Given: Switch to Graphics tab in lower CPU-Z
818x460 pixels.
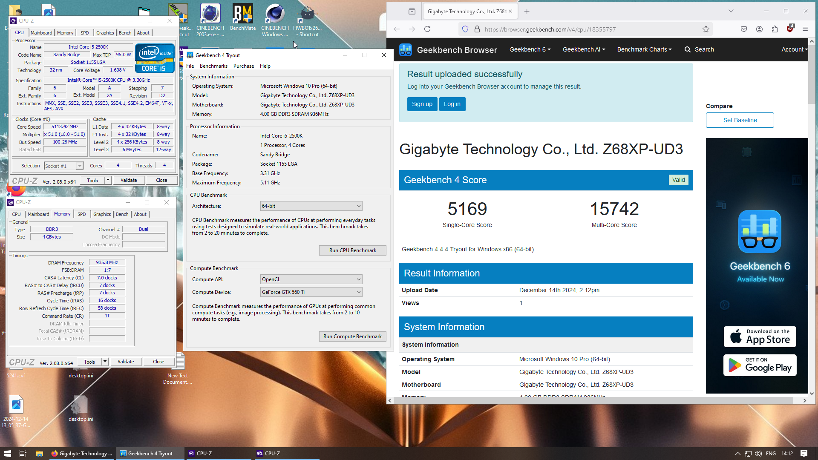Looking at the screenshot, I should [102, 214].
